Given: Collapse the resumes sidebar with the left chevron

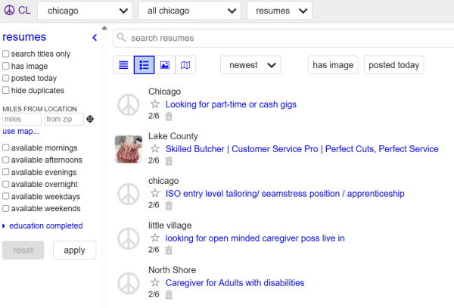Looking at the screenshot, I should [95, 37].
